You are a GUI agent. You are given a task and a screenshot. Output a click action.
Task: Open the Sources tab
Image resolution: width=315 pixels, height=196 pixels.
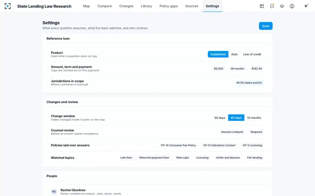192,6
